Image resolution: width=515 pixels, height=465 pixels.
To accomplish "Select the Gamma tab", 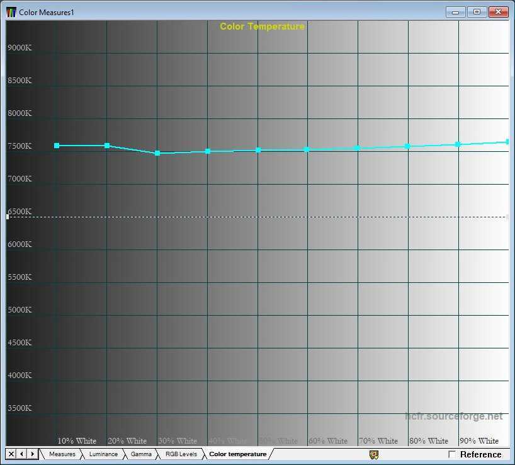I will click(141, 454).
